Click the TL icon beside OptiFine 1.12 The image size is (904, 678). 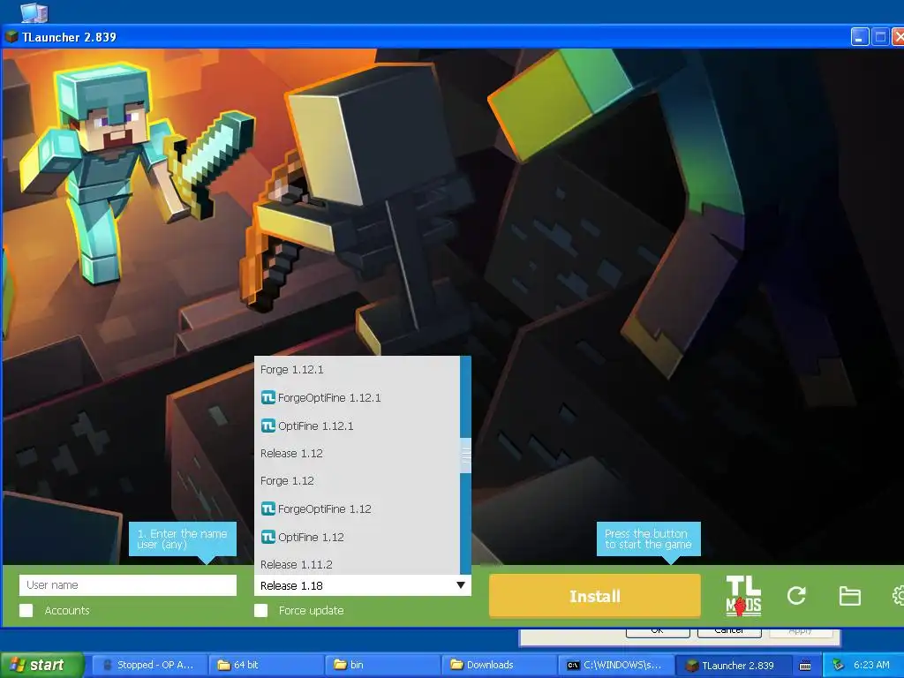pyautogui.click(x=268, y=537)
